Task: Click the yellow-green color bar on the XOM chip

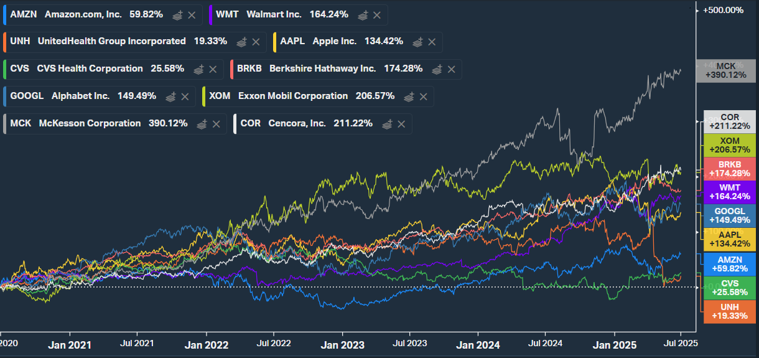Action: 205,97
